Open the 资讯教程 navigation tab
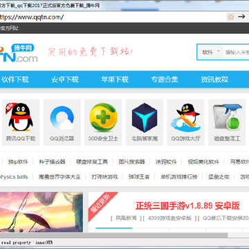The height and width of the screenshot is (249, 249). pyautogui.click(x=214, y=80)
